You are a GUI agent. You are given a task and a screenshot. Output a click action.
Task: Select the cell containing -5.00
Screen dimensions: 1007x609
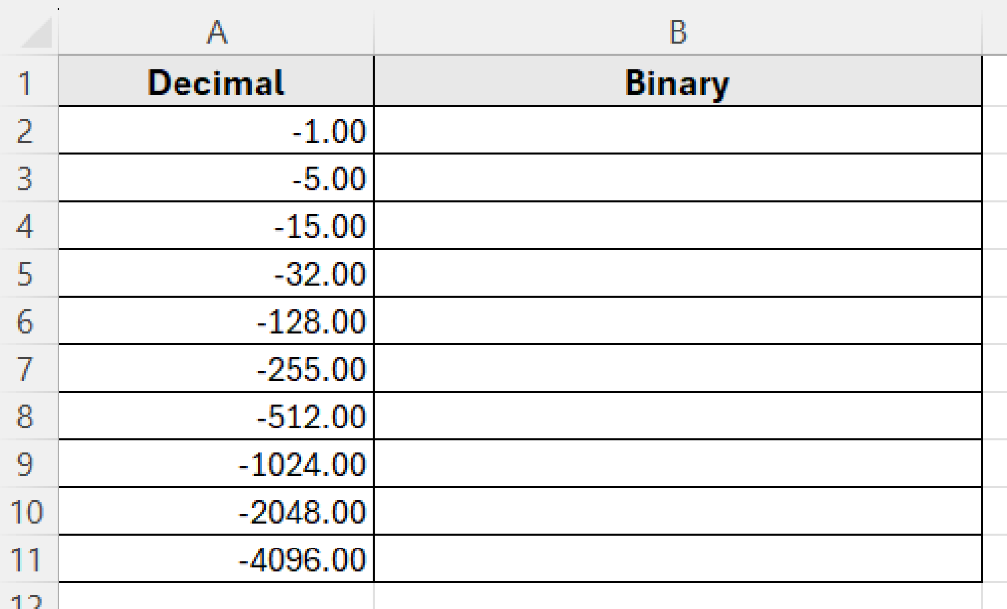216,178
